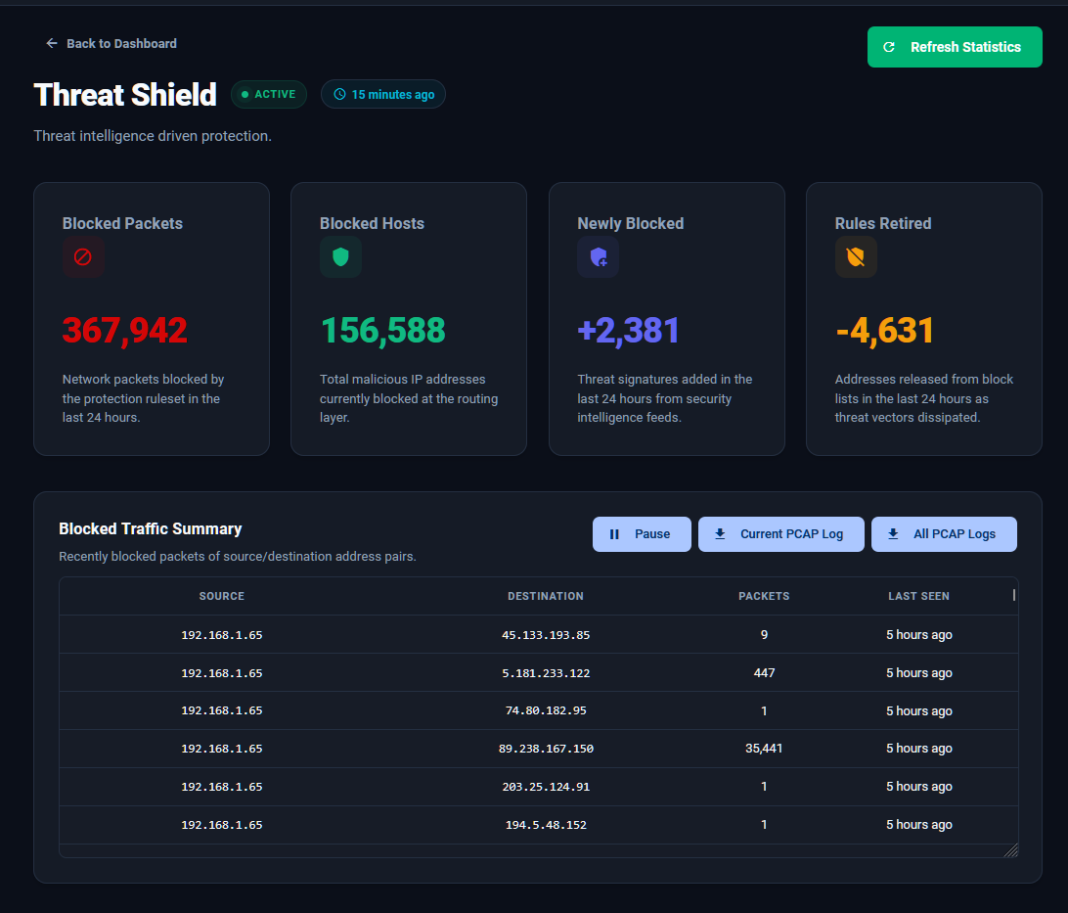Click the table's vertical scrollbar thumb
This screenshot has width=1068, height=913.
tap(1014, 595)
